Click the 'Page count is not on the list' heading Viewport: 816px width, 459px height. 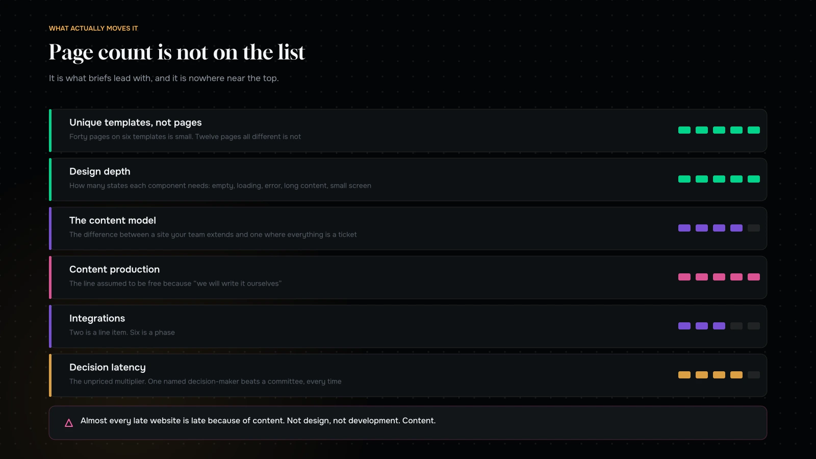coord(177,53)
